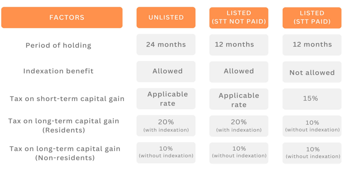
Task: Select Applicable rate under STT NOT PAID
Action: pyautogui.click(x=239, y=100)
